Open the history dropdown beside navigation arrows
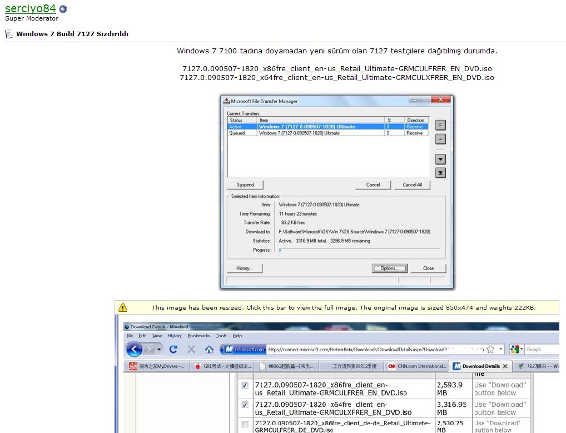 pos(160,350)
